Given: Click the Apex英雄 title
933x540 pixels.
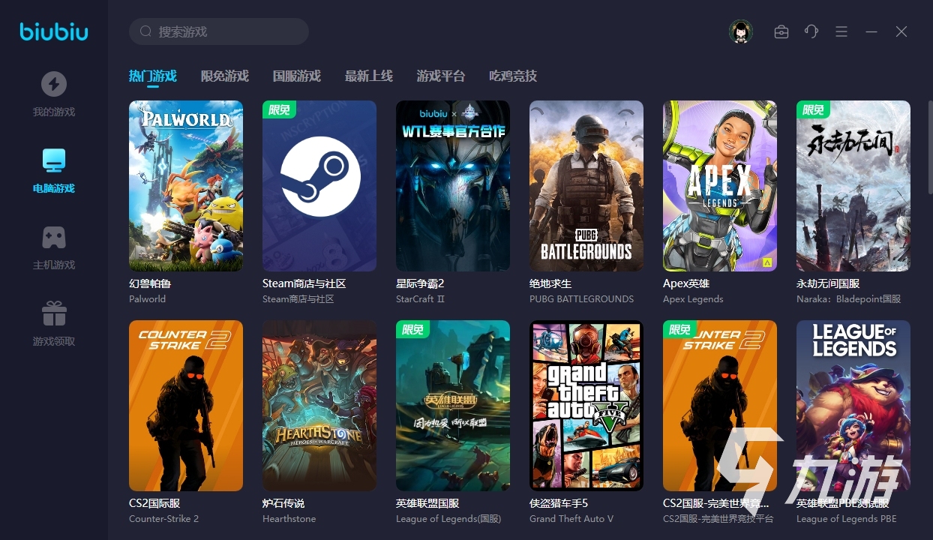Looking at the screenshot, I should pos(686,283).
